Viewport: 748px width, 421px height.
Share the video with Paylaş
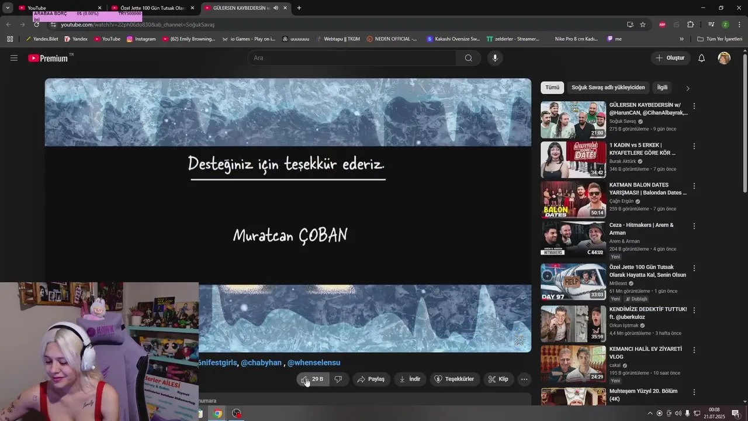pyautogui.click(x=371, y=379)
